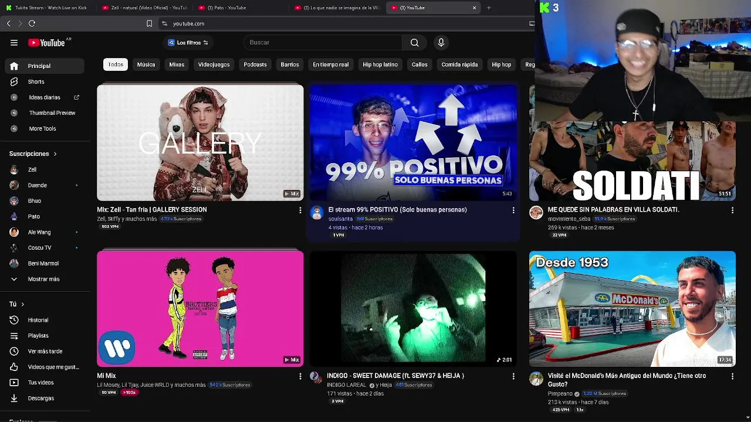Open options menu for 99% POSITIVO video
Viewport: 751px width, 422px height.
[513, 210]
